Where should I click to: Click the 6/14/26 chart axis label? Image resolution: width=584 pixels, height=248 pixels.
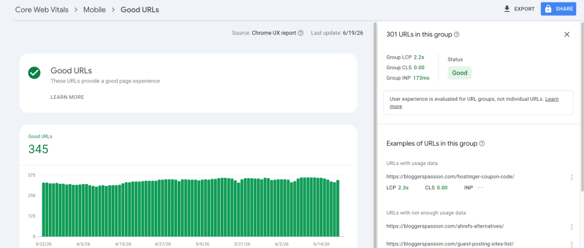click(x=321, y=244)
